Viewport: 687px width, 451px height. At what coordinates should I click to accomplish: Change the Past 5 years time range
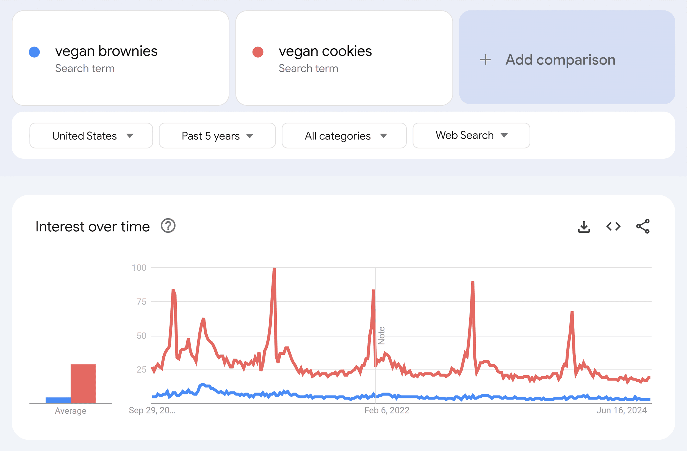point(217,136)
